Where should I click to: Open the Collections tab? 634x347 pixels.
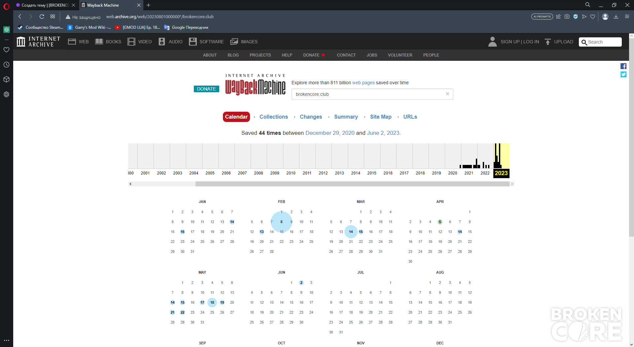pyautogui.click(x=274, y=117)
